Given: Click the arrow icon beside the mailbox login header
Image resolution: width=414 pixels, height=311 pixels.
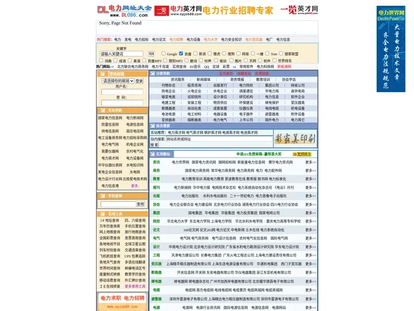Looking at the screenshot, I should coord(103,74).
